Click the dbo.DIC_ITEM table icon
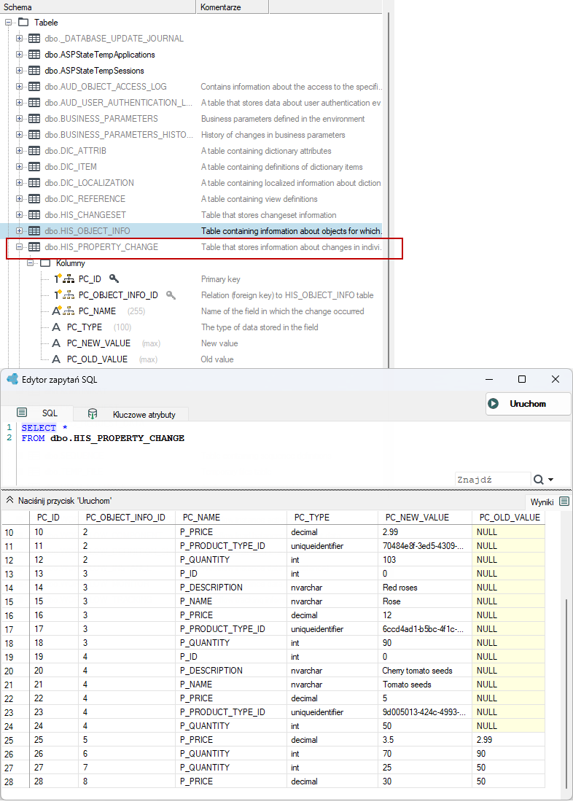The height and width of the screenshot is (807, 573). tap(34, 167)
